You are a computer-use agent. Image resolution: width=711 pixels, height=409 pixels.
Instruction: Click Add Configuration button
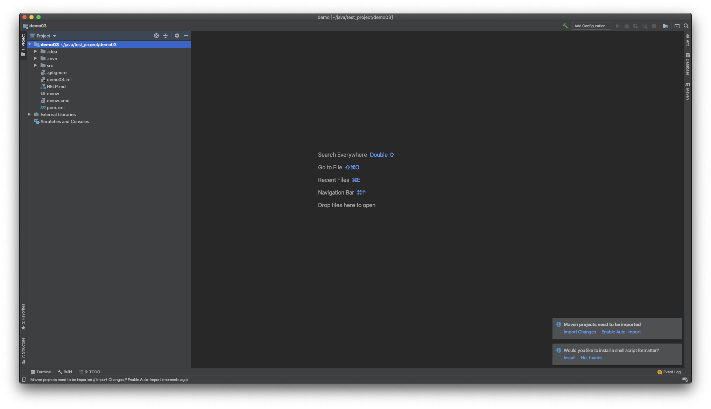click(x=591, y=26)
